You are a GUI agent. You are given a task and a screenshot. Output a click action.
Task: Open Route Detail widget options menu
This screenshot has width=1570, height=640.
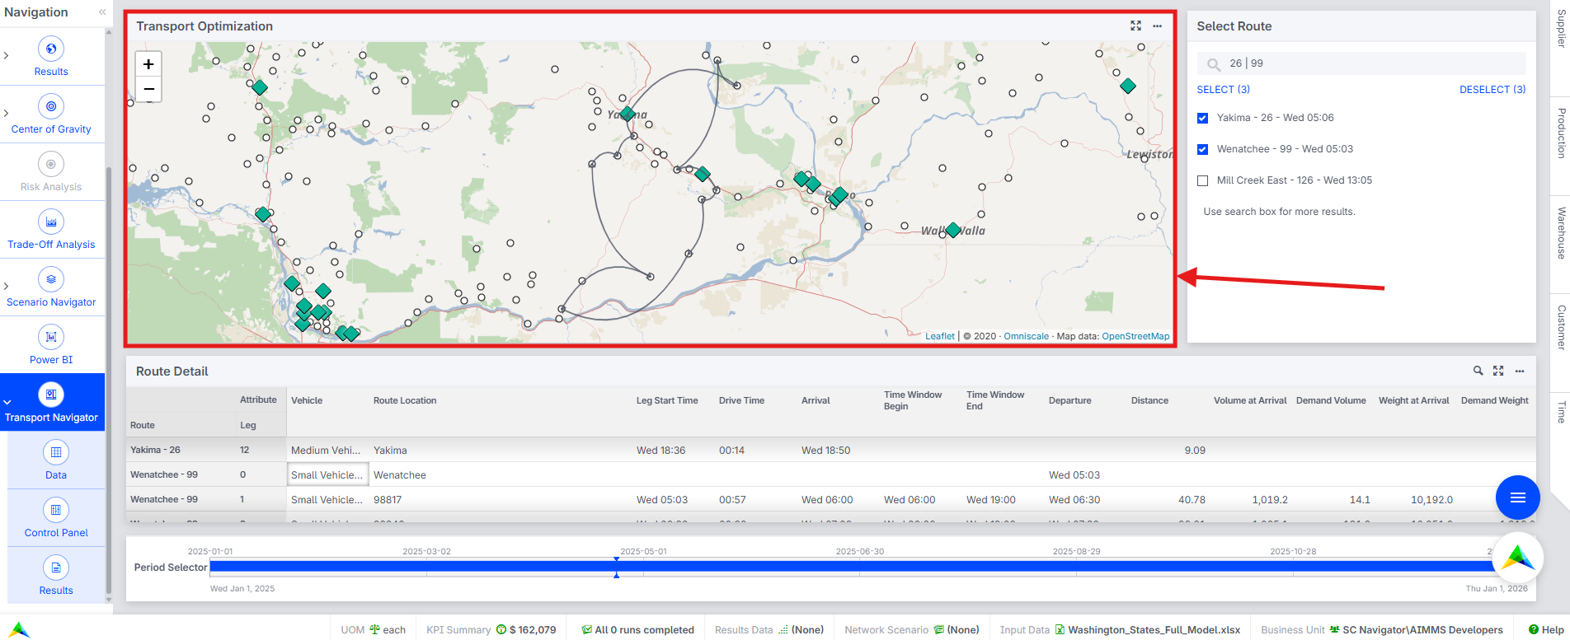pos(1520,371)
